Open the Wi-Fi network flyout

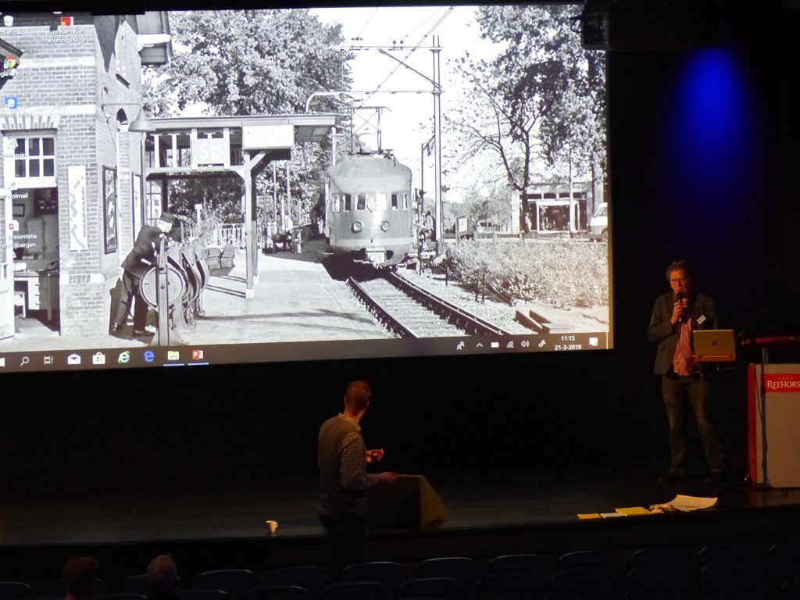(510, 344)
